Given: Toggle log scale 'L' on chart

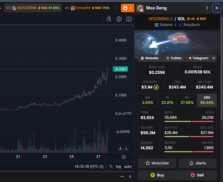Looking at the screenshot, I should (127, 149).
